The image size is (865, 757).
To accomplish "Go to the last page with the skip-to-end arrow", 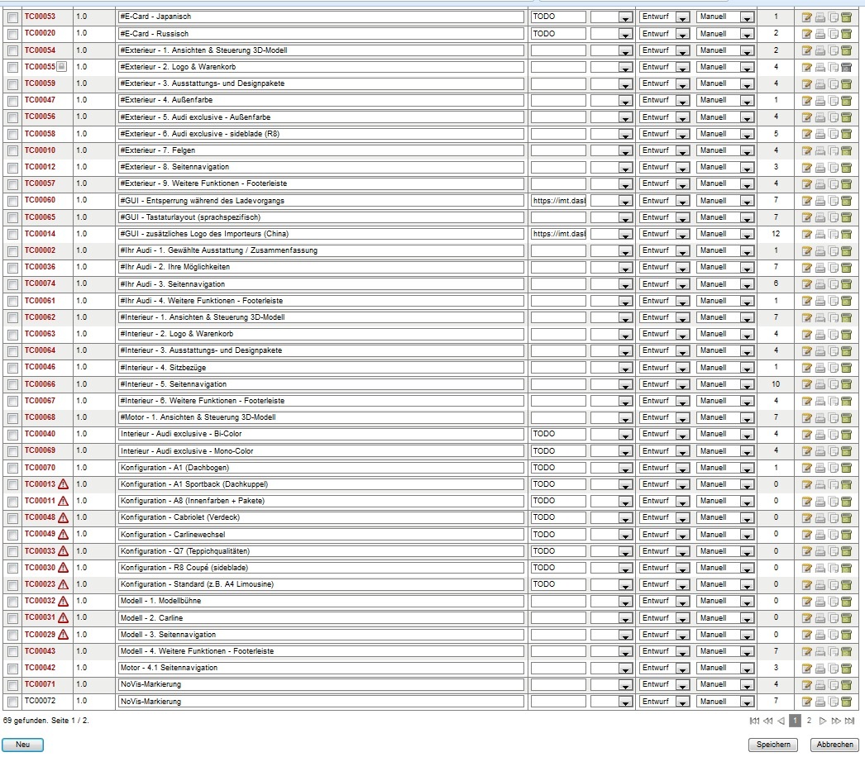I will pyautogui.click(x=850, y=721).
